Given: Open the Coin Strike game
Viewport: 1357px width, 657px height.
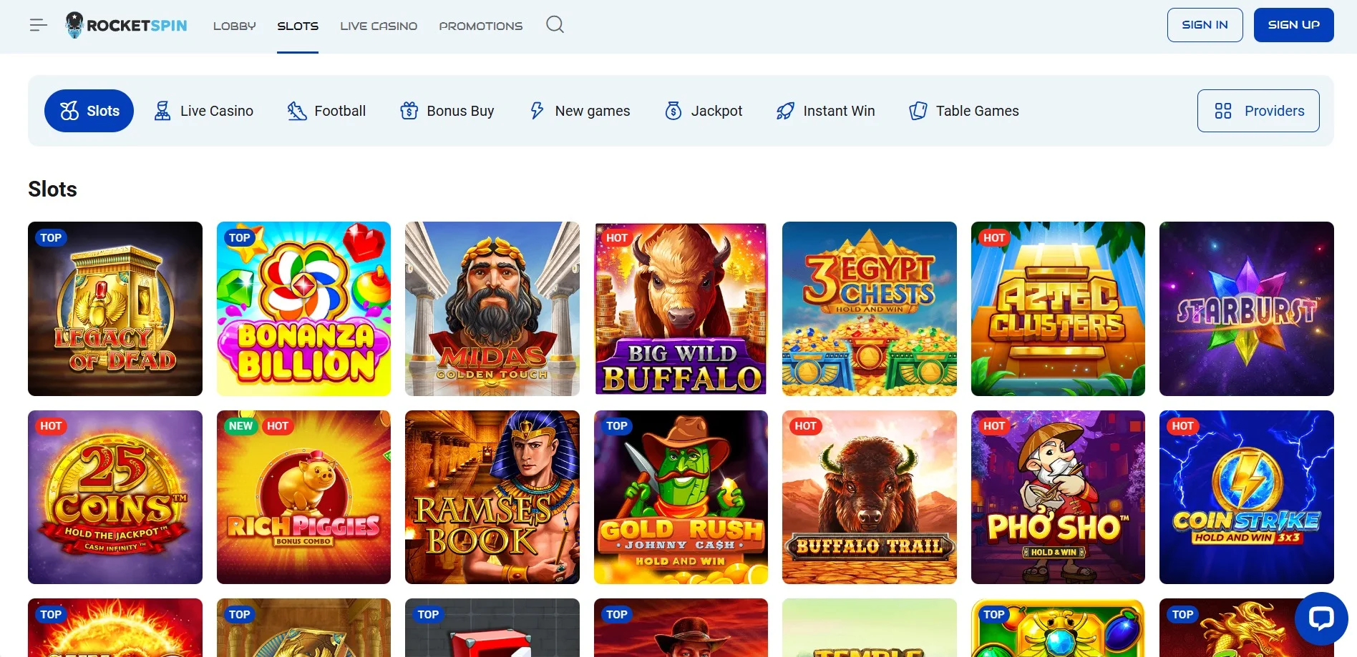Looking at the screenshot, I should (1247, 497).
